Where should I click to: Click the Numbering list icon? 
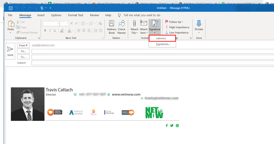pyautogui.click(x=91, y=24)
